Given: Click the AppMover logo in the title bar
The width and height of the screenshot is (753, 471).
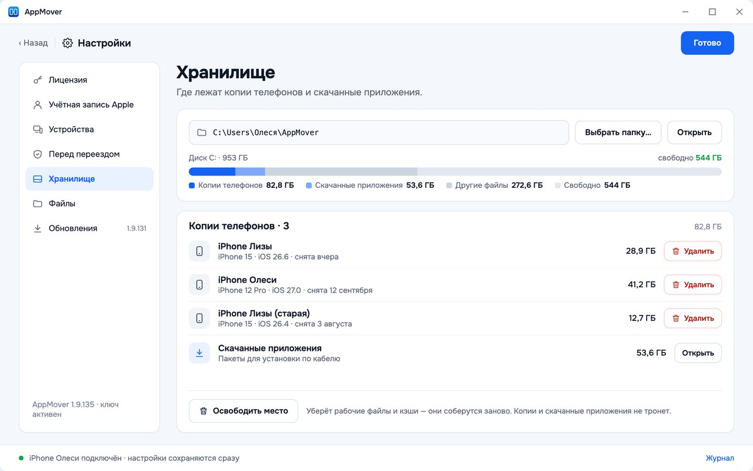Looking at the screenshot, I should tap(14, 12).
